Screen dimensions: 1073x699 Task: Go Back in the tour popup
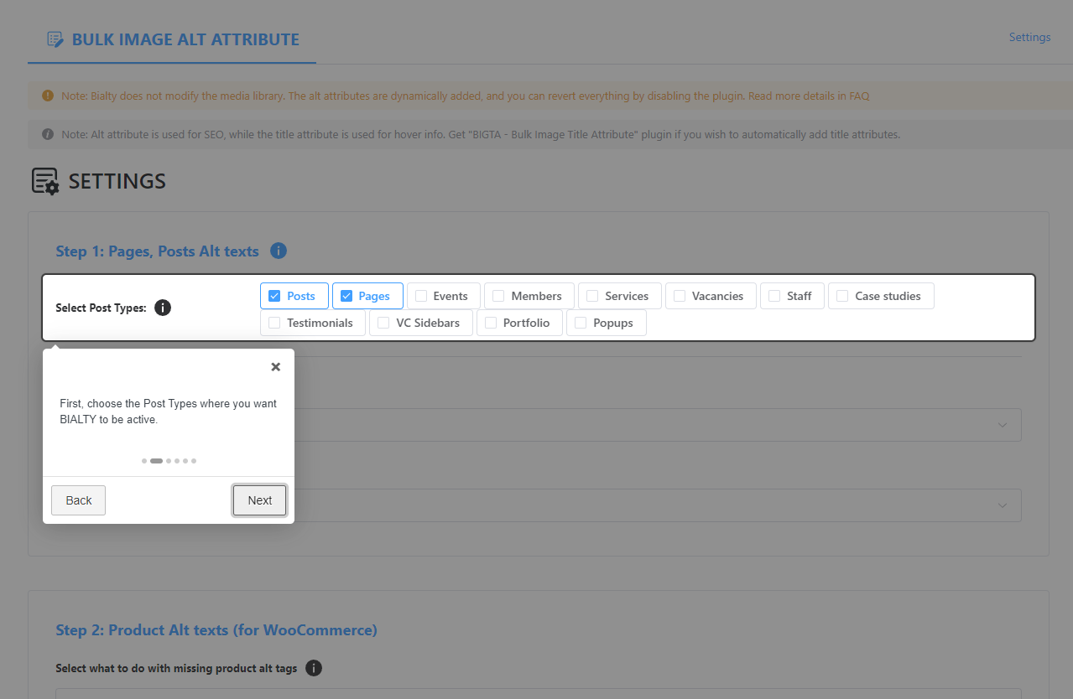click(x=77, y=500)
